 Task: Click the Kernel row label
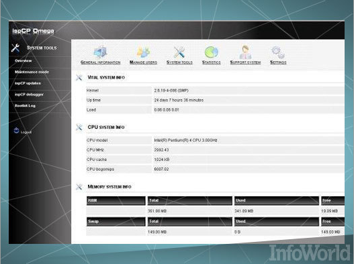click(92, 90)
